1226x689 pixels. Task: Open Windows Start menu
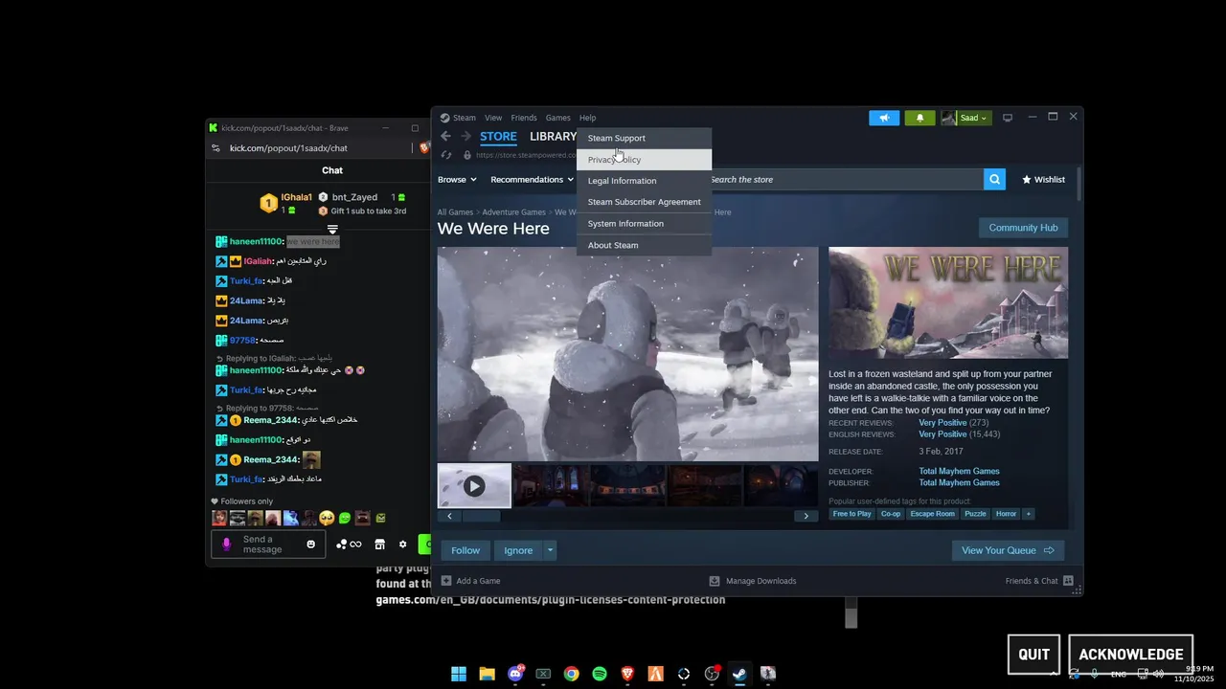[459, 674]
